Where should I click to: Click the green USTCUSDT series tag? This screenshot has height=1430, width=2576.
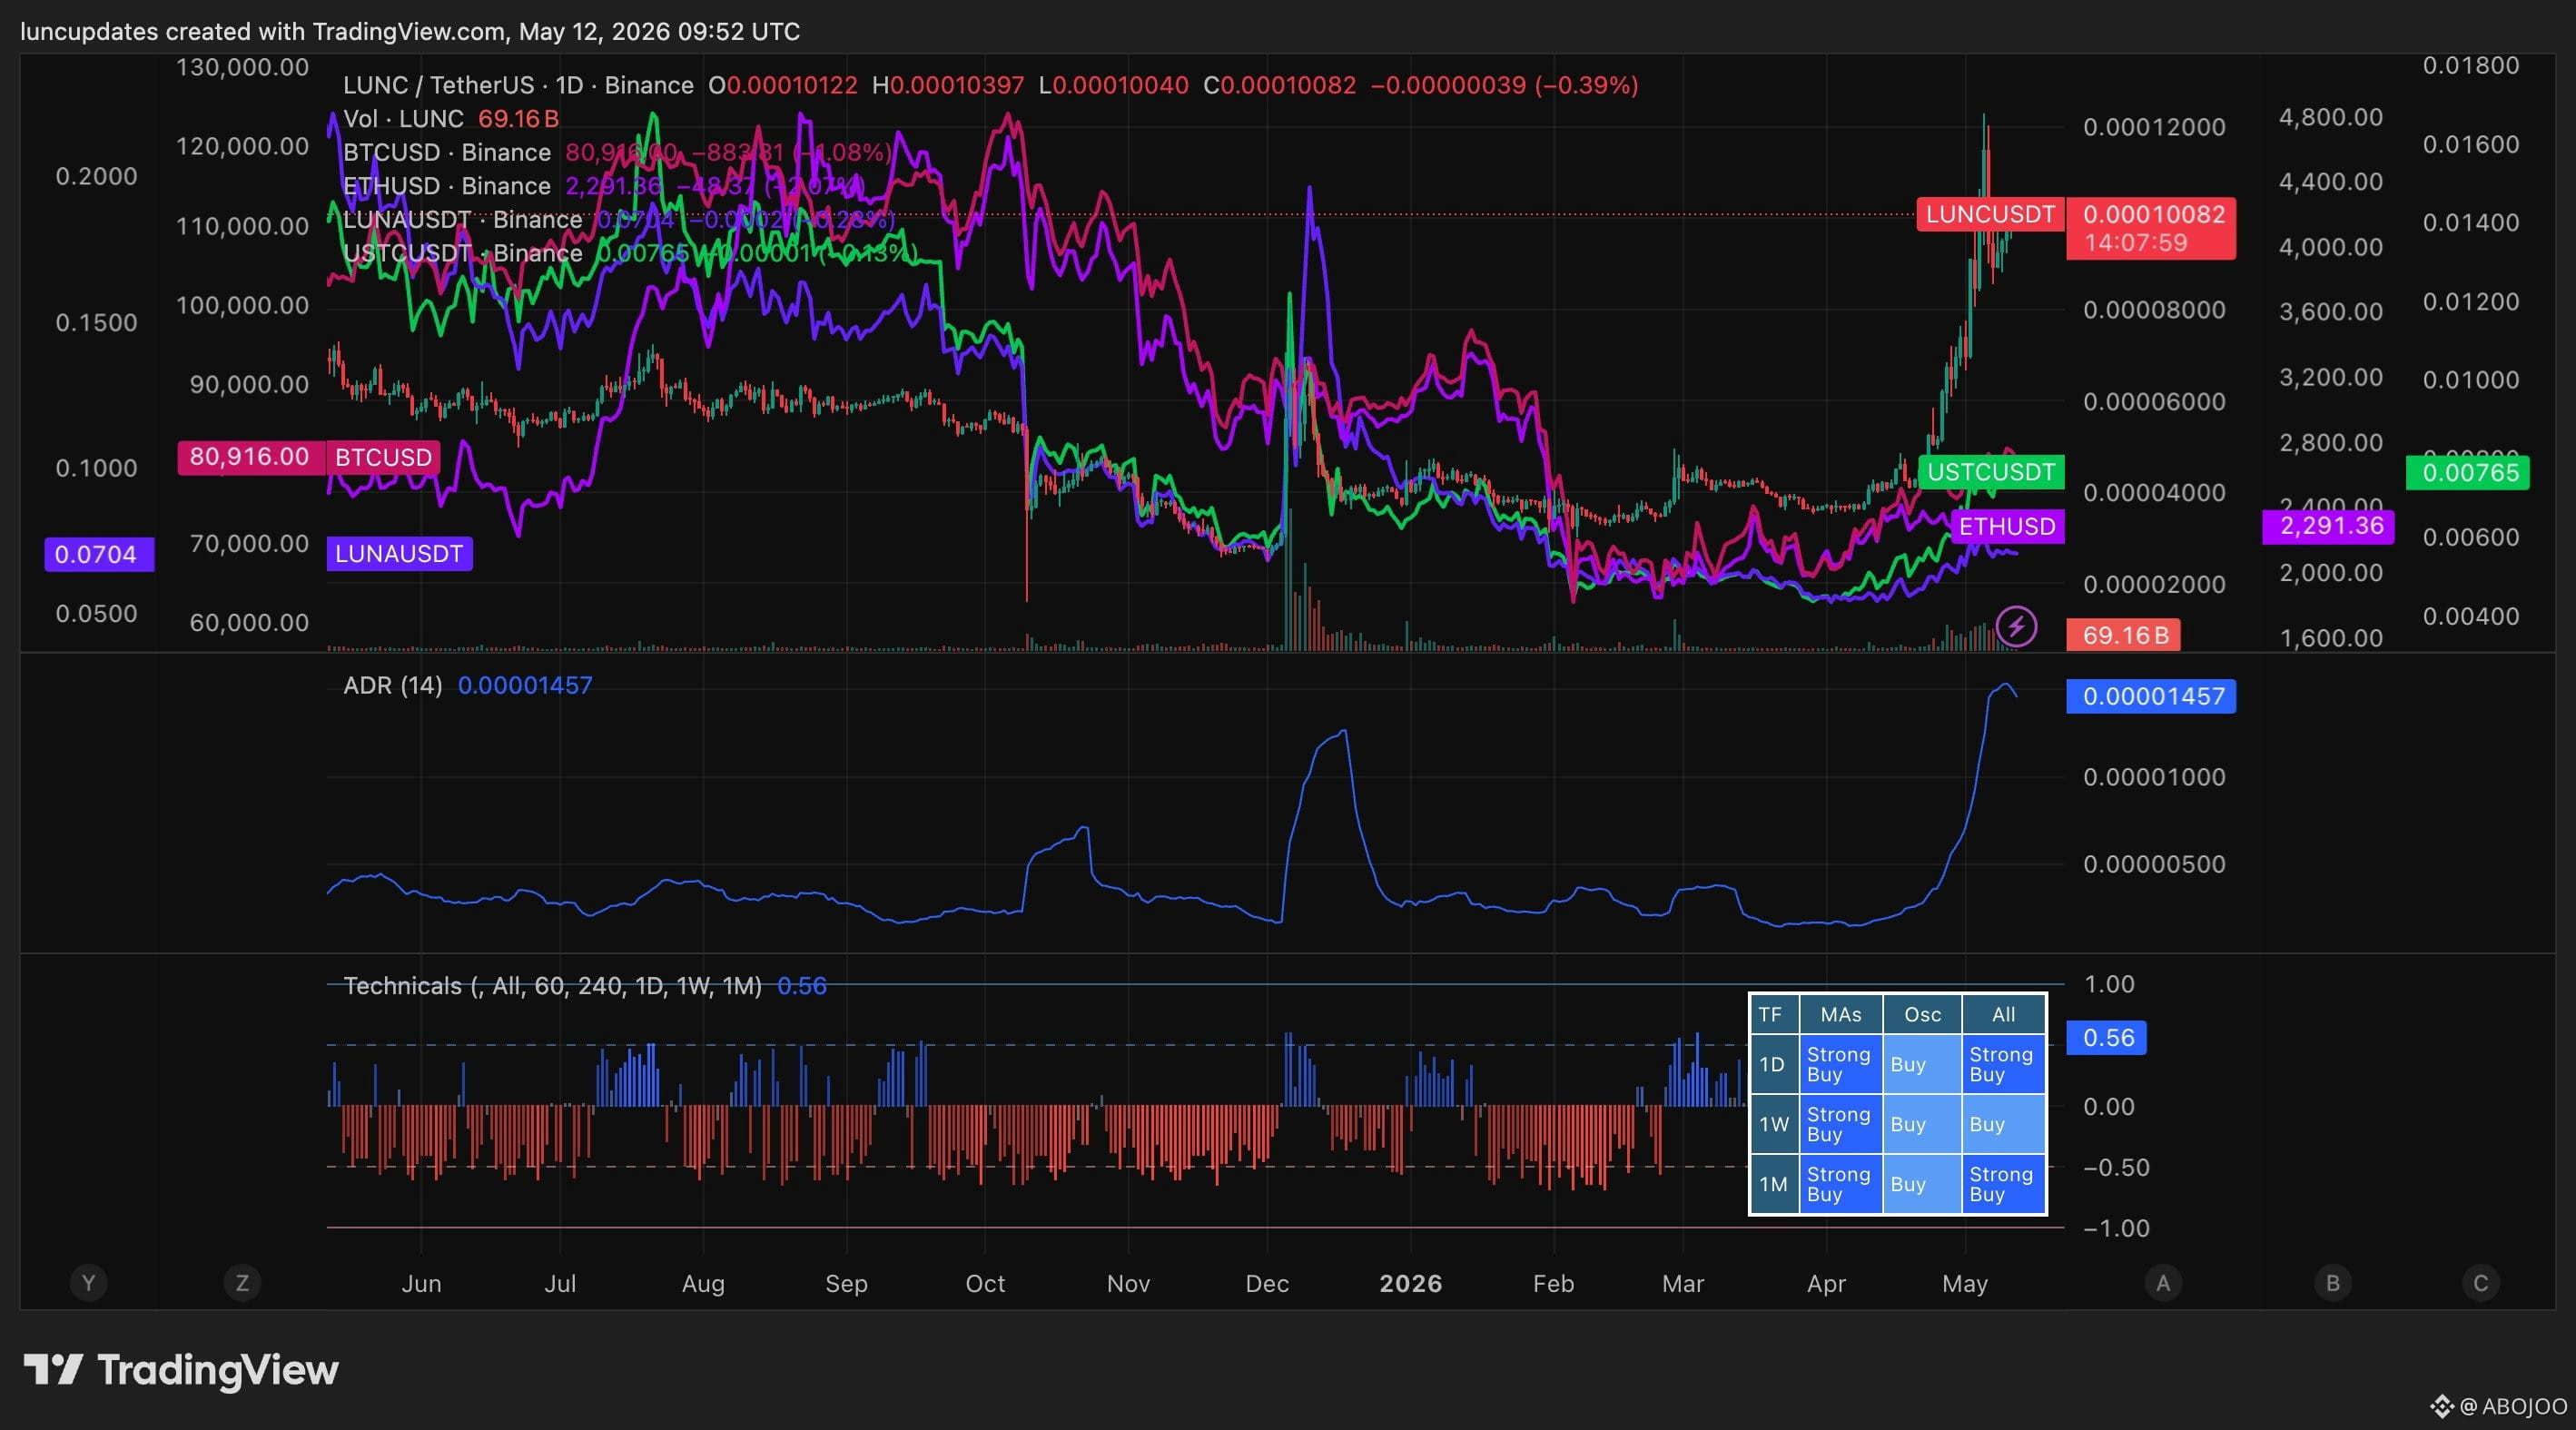click(x=1991, y=472)
